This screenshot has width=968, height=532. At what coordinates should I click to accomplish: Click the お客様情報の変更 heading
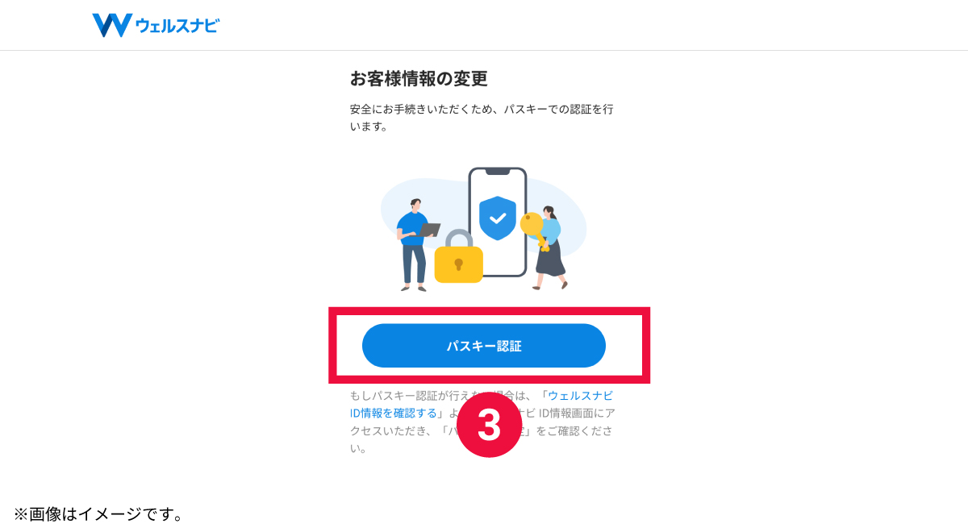click(419, 78)
